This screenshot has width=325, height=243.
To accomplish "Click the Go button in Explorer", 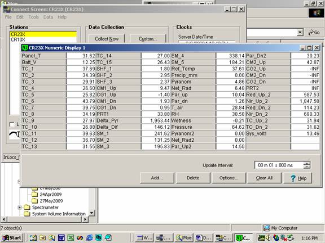I will click(x=314, y=33).
